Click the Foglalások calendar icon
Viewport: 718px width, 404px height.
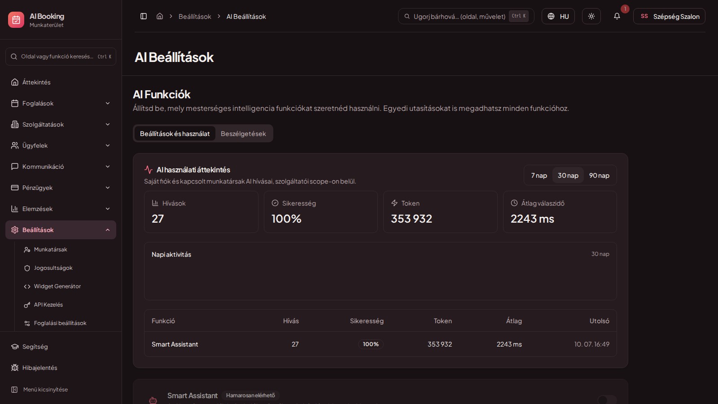coord(15,103)
